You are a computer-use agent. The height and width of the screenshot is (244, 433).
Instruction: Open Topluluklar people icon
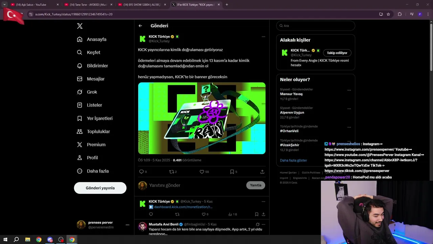(79, 131)
